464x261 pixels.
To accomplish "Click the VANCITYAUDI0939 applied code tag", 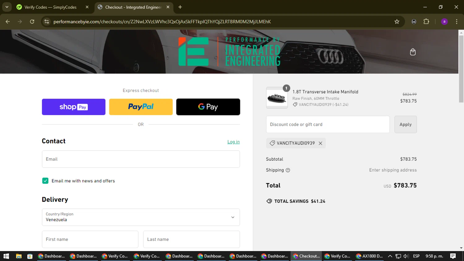I will coord(296,143).
